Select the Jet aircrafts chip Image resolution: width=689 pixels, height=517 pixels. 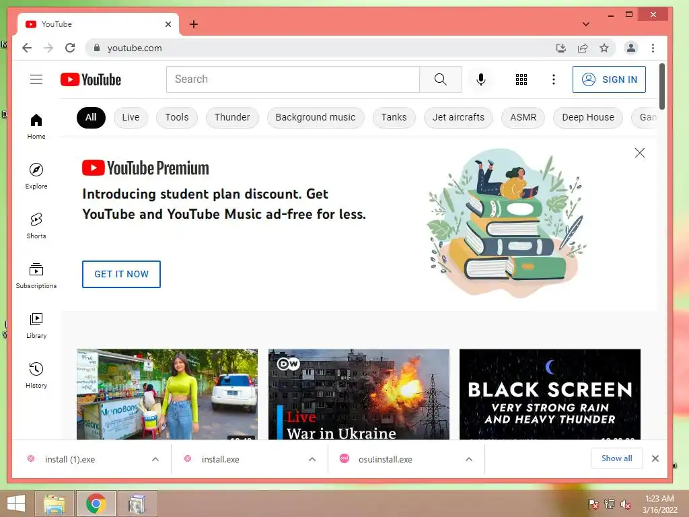click(x=458, y=117)
